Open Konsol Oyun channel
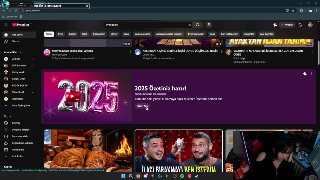Viewport: 320px width, 180px height. coord(19,79)
